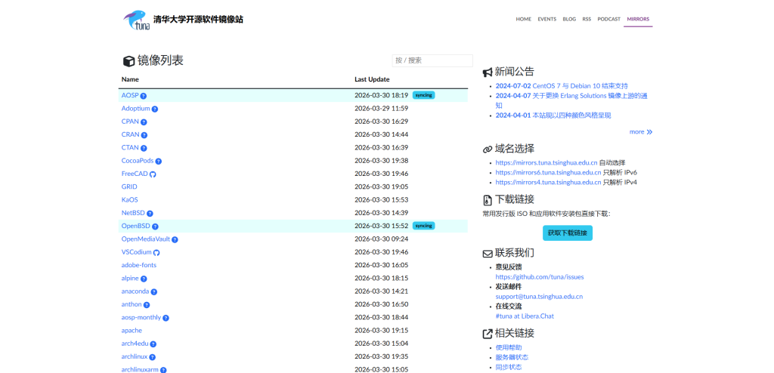Screen dimensions: 774x373
Task: Sort by the Last Update column header
Action: (372, 79)
